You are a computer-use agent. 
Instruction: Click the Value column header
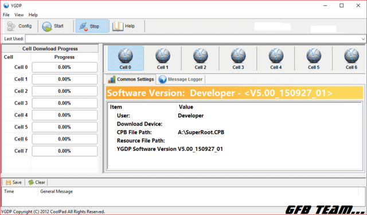(186, 107)
